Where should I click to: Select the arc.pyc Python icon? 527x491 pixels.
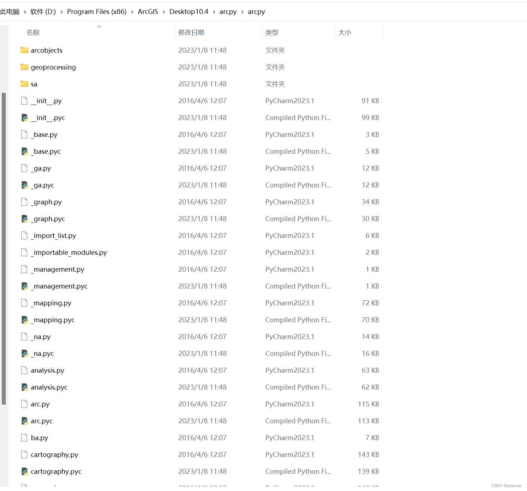tap(24, 421)
